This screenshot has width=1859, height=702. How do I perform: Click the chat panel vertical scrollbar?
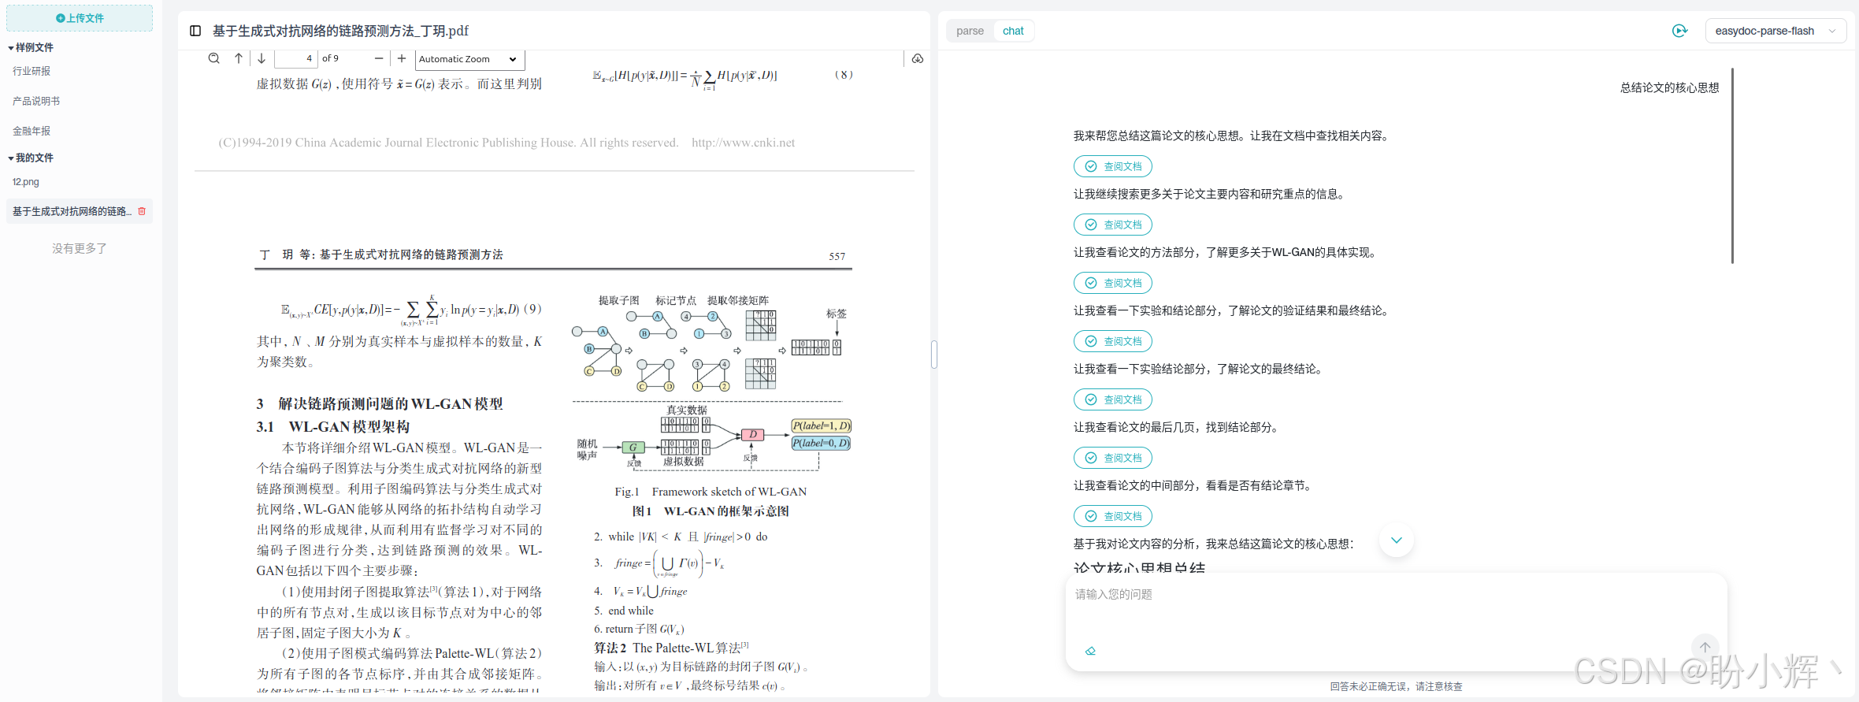(1732, 166)
